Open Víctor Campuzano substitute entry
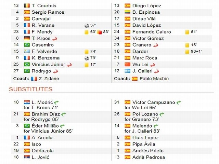Image resolution: width=219 pixels, height=164 pixels. (154, 102)
